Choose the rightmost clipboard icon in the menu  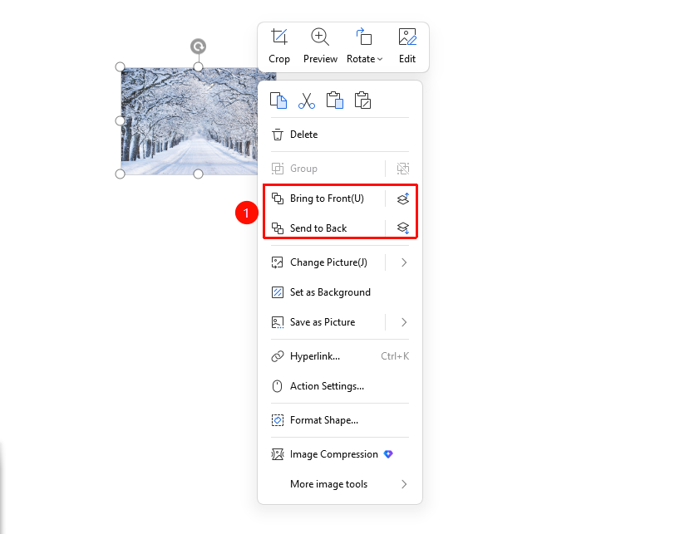tap(362, 100)
